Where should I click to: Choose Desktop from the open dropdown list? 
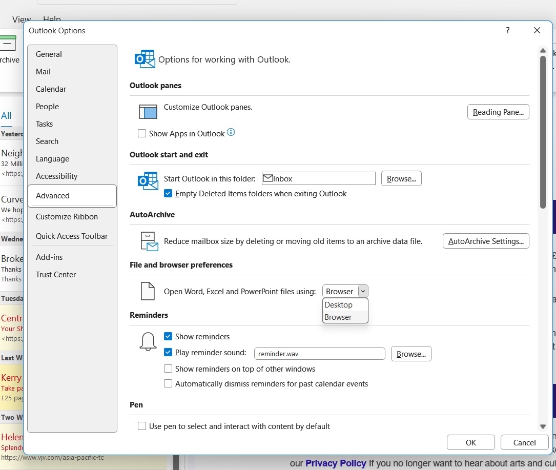(x=345, y=304)
